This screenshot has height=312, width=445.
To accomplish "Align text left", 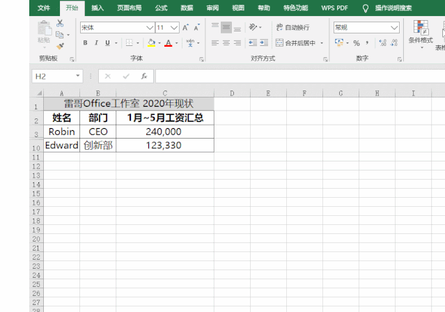I will 215,43.
